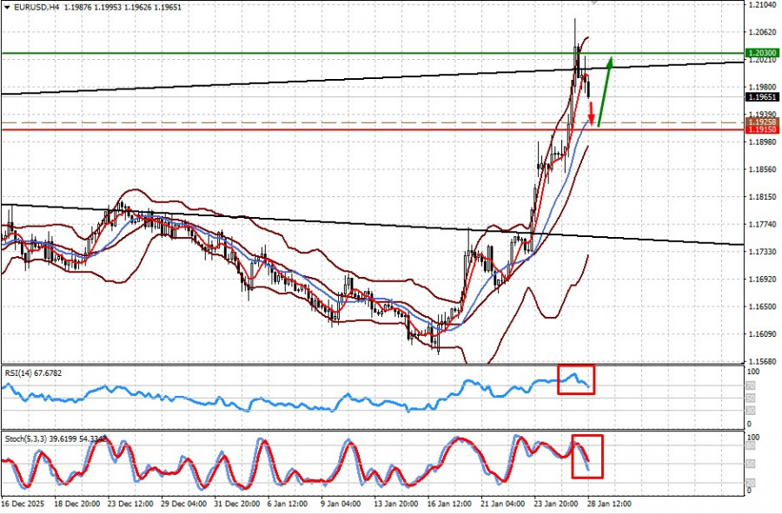Click the 9 Jan 04:00 time label
Screen dimensions: 782x514
click(x=342, y=504)
